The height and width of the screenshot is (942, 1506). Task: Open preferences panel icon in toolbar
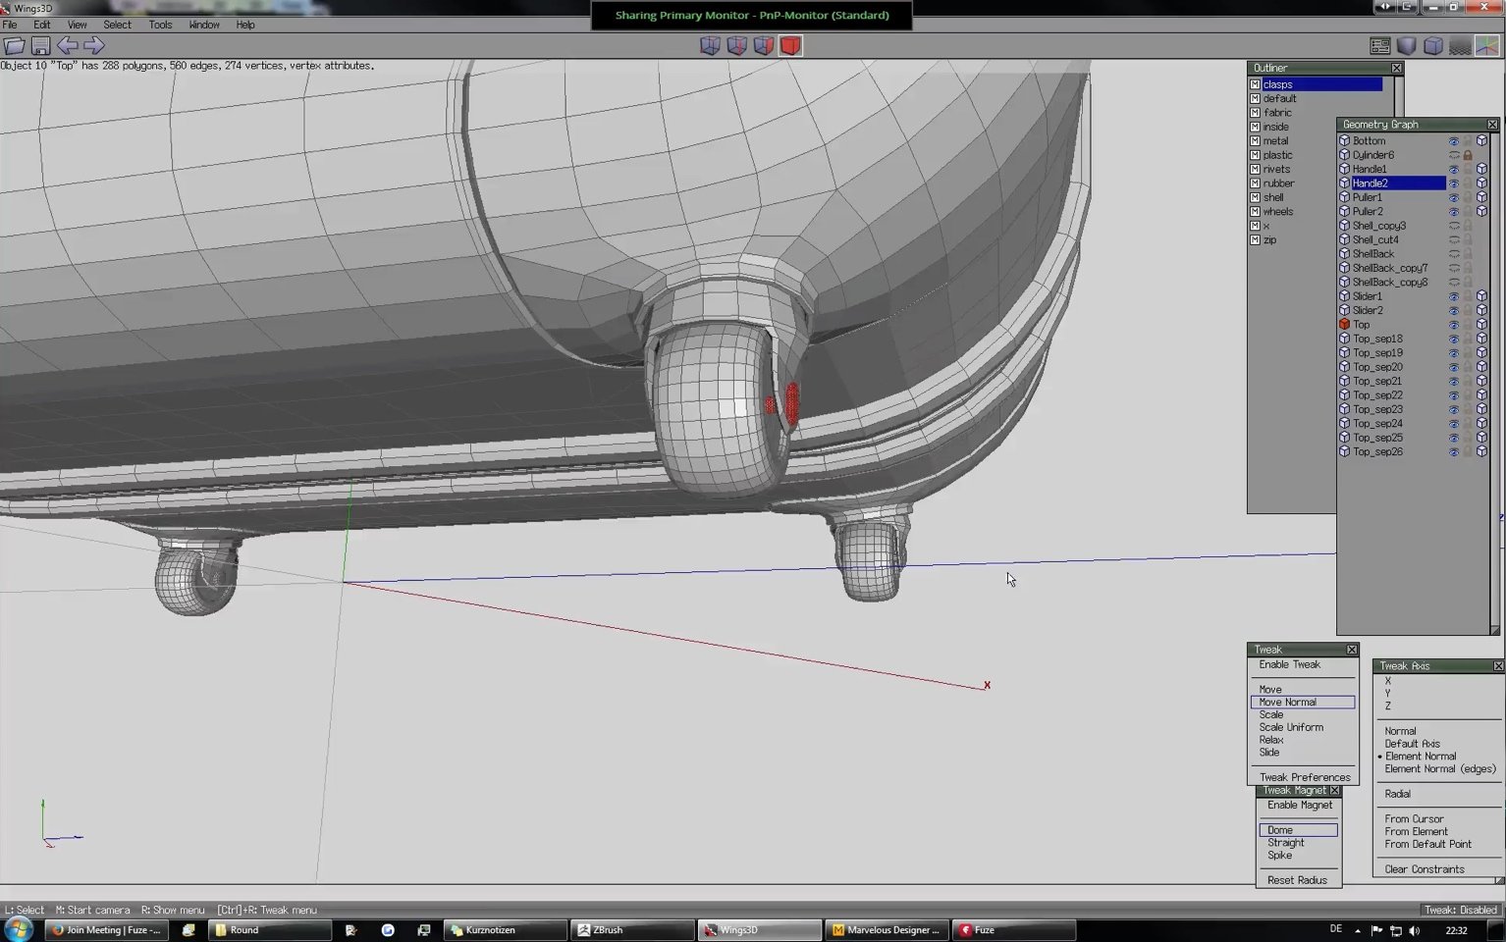[x=1379, y=45]
